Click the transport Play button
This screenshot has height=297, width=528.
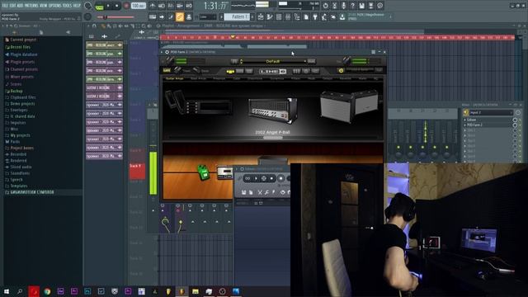coord(108,6)
